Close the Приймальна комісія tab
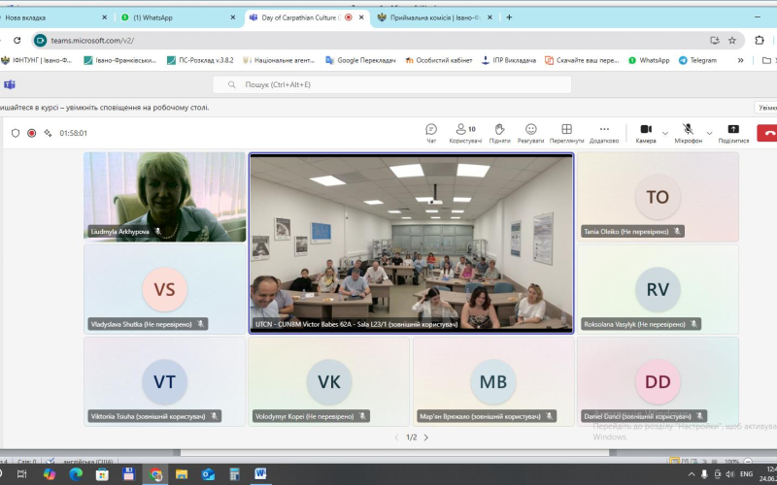The image size is (777, 485). pos(490,17)
